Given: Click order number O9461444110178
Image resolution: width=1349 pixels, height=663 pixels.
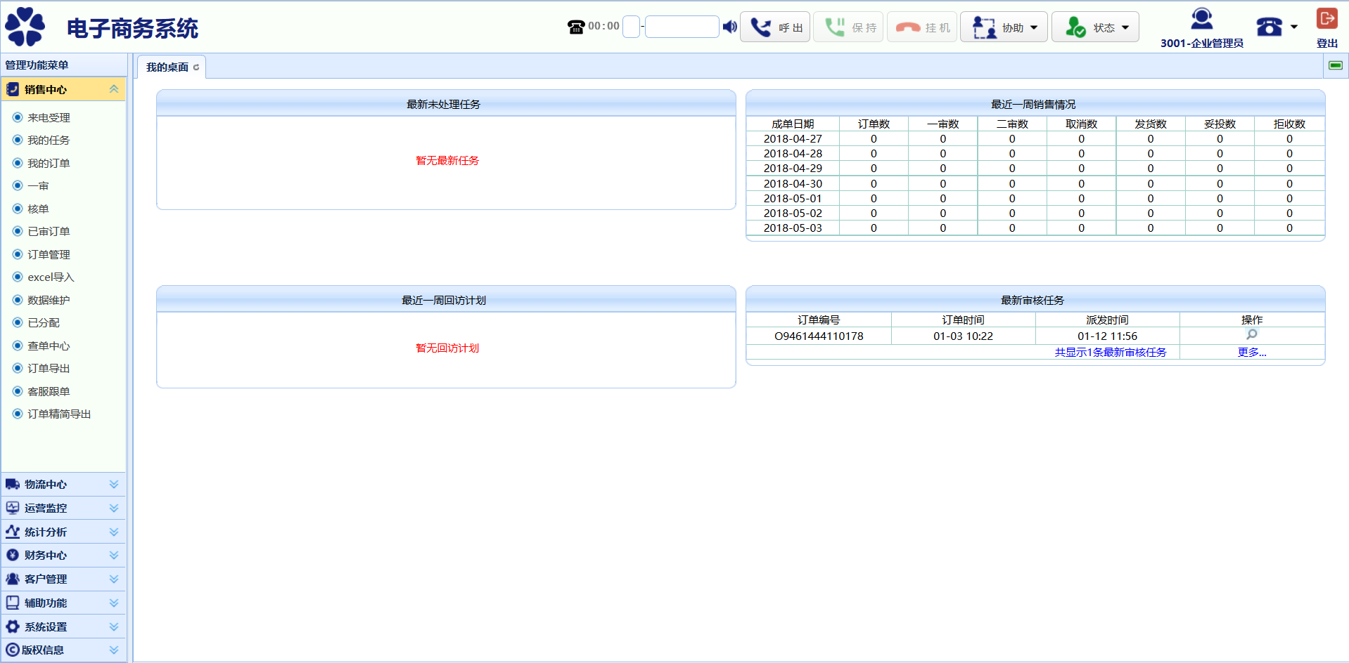Looking at the screenshot, I should (x=819, y=336).
